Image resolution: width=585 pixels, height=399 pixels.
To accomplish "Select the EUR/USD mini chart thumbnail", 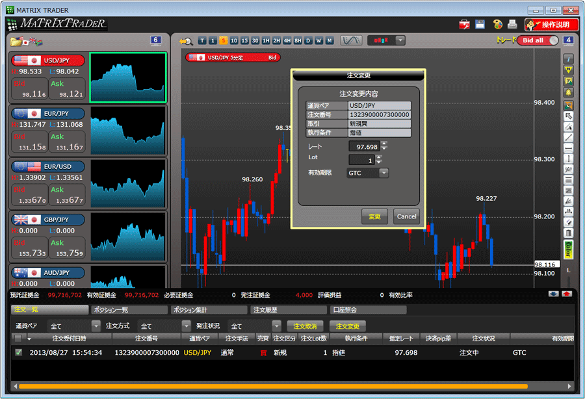I will [x=127, y=183].
